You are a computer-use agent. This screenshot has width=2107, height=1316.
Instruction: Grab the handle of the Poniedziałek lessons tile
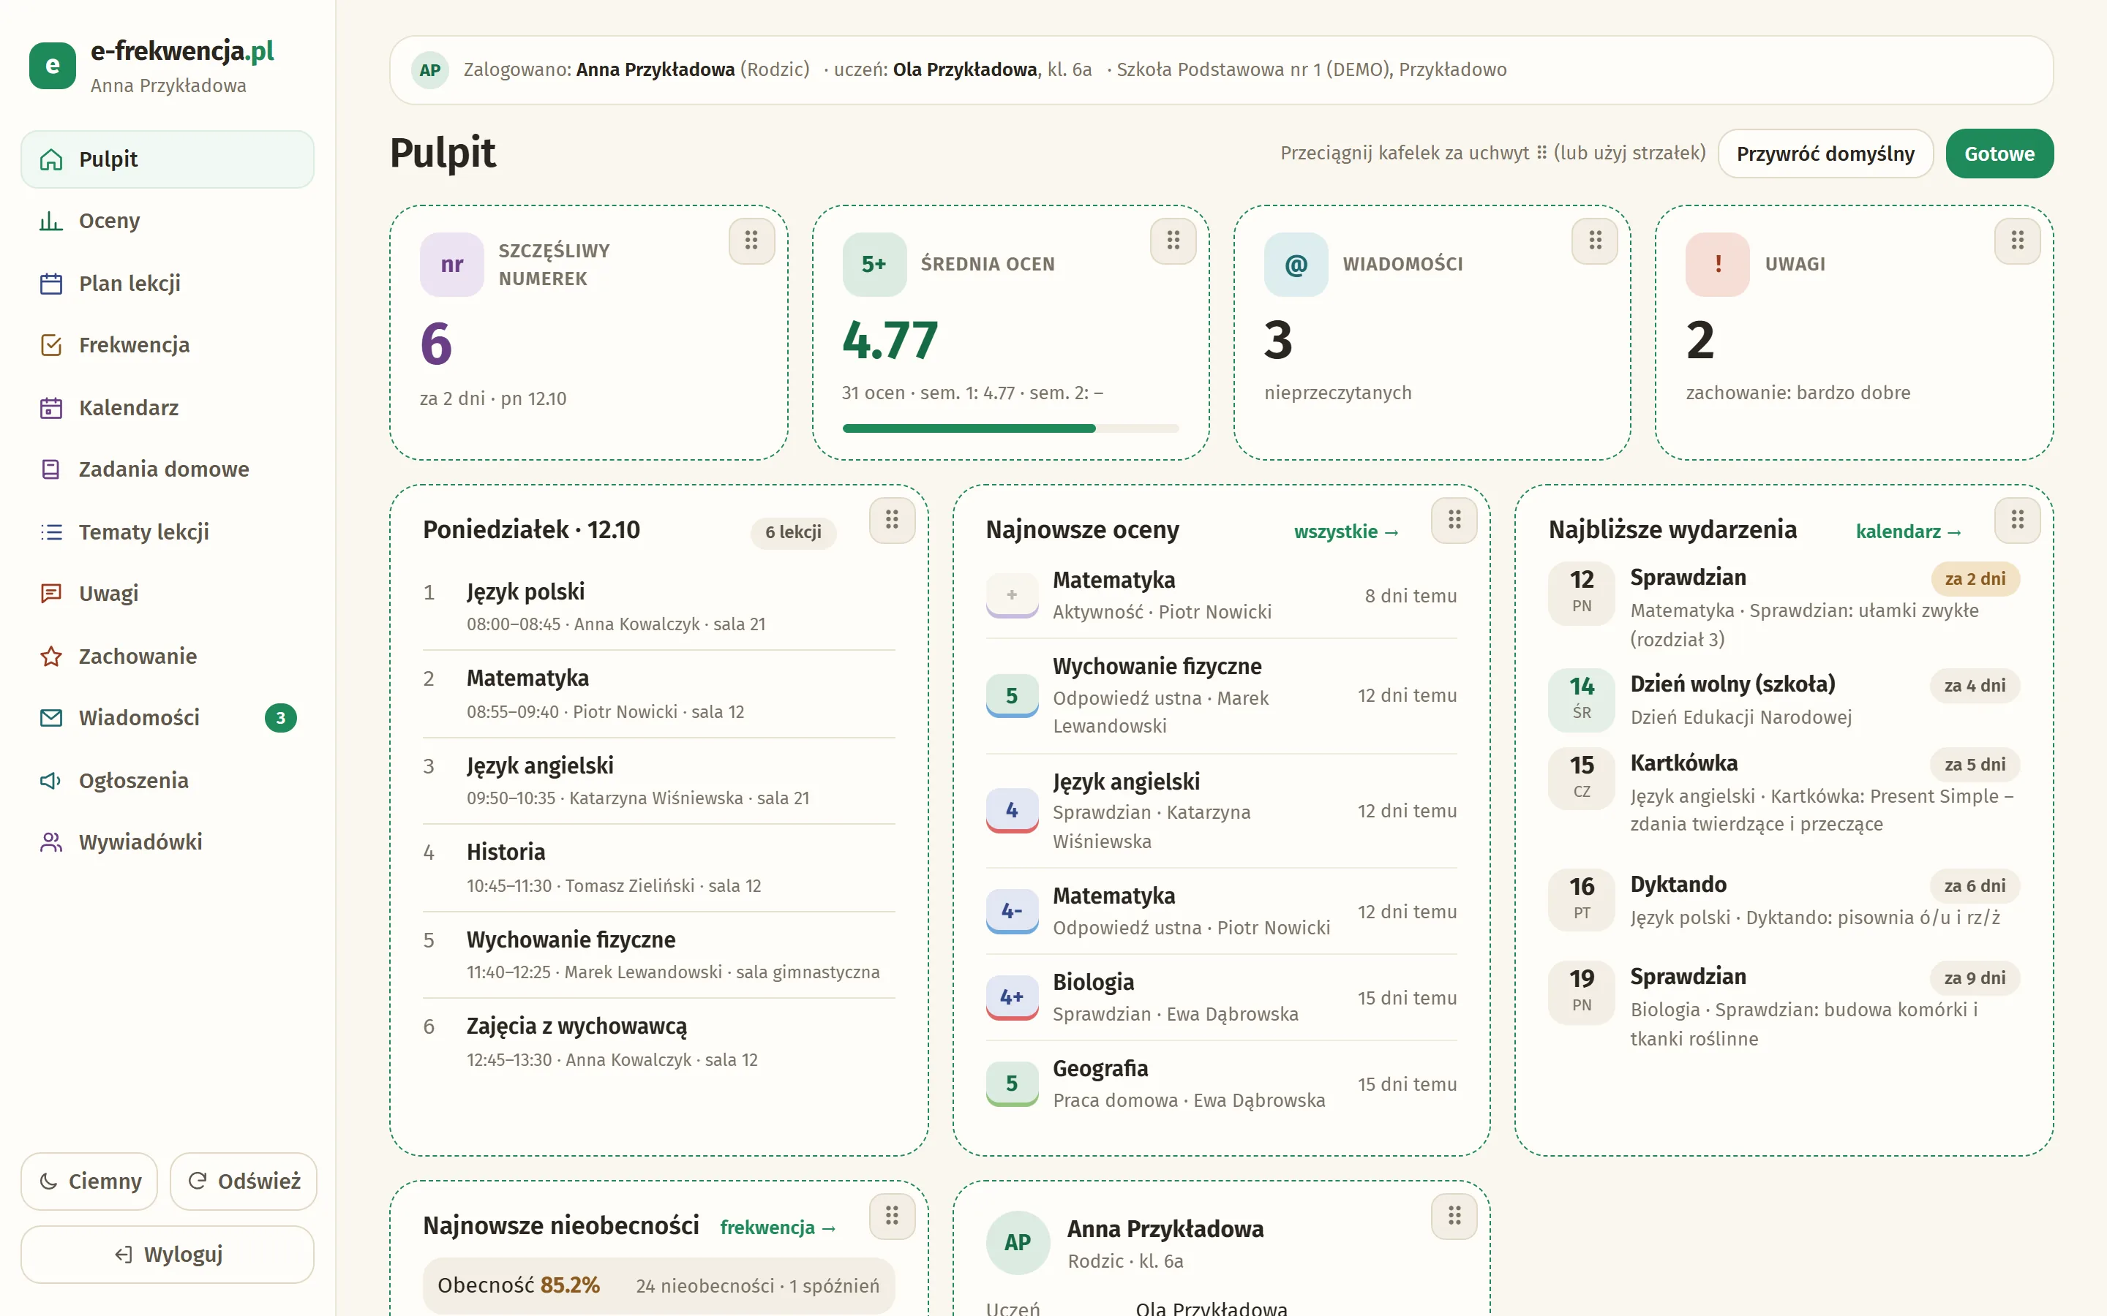coord(892,521)
